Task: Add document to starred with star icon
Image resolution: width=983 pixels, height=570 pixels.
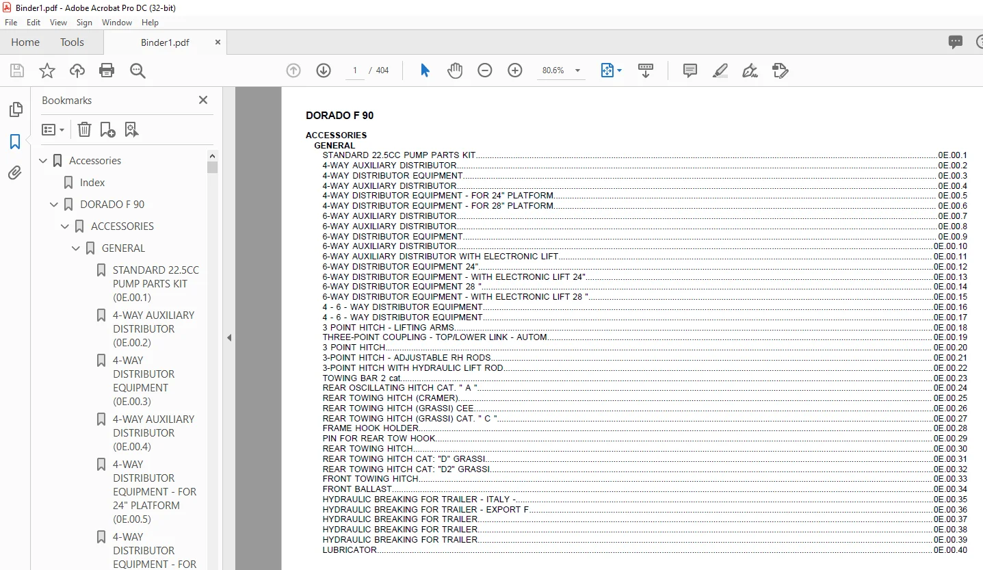Action: (x=47, y=70)
